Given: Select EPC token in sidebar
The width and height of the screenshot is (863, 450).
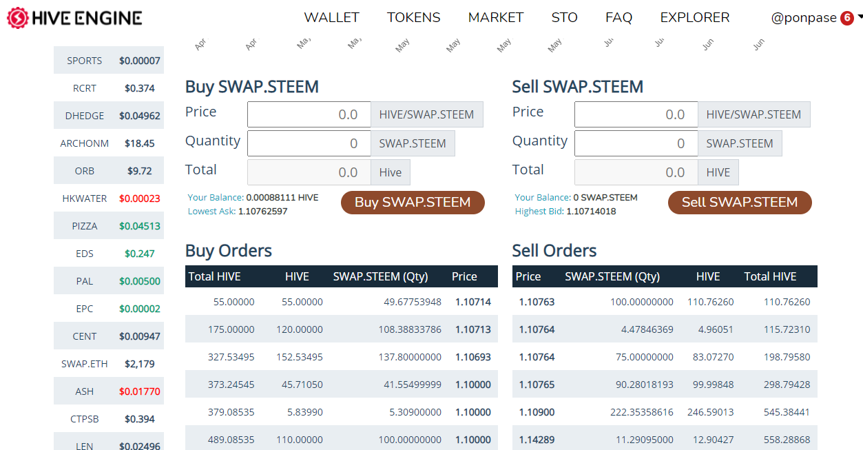Looking at the screenshot, I should 109,309.
